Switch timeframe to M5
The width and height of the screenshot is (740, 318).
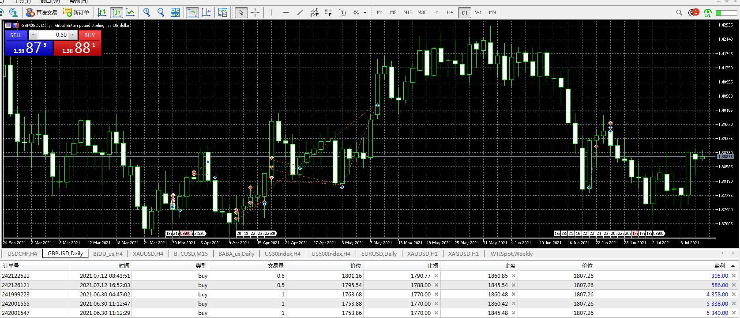tap(394, 12)
